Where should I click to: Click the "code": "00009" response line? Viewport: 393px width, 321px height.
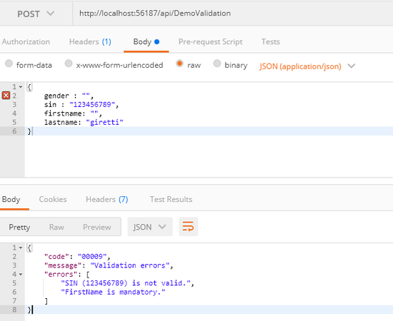(77, 257)
